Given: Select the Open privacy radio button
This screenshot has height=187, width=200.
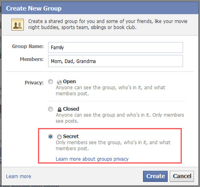Looking at the screenshot, I should [51, 82].
